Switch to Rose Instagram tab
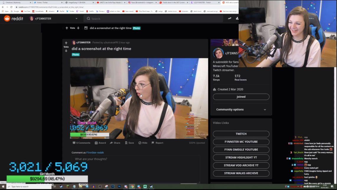The height and width of the screenshot is (190, 337). (142, 3)
